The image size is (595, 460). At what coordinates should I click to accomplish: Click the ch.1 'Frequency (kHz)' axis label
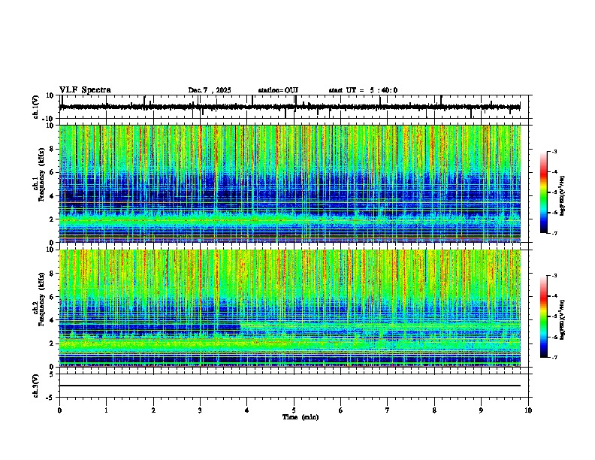click(x=41, y=174)
